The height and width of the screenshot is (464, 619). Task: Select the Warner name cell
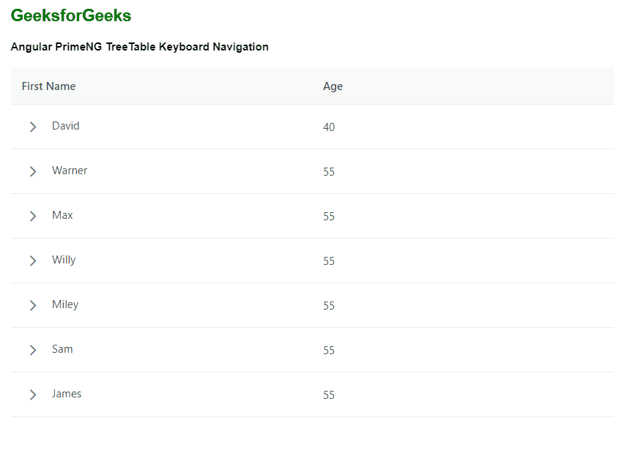coord(70,171)
